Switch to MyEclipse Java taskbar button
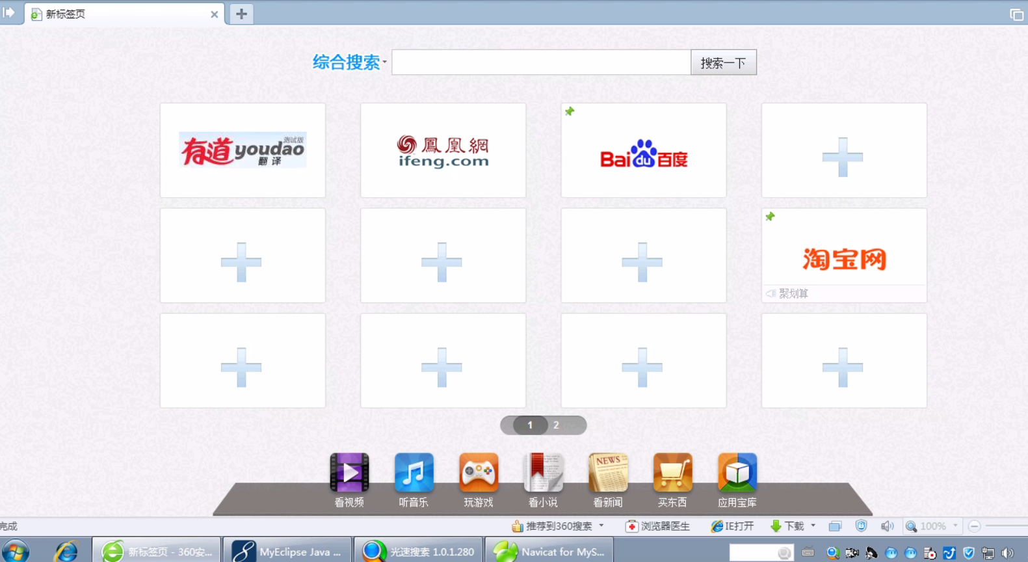Viewport: 1028px width, 562px height. (287, 552)
